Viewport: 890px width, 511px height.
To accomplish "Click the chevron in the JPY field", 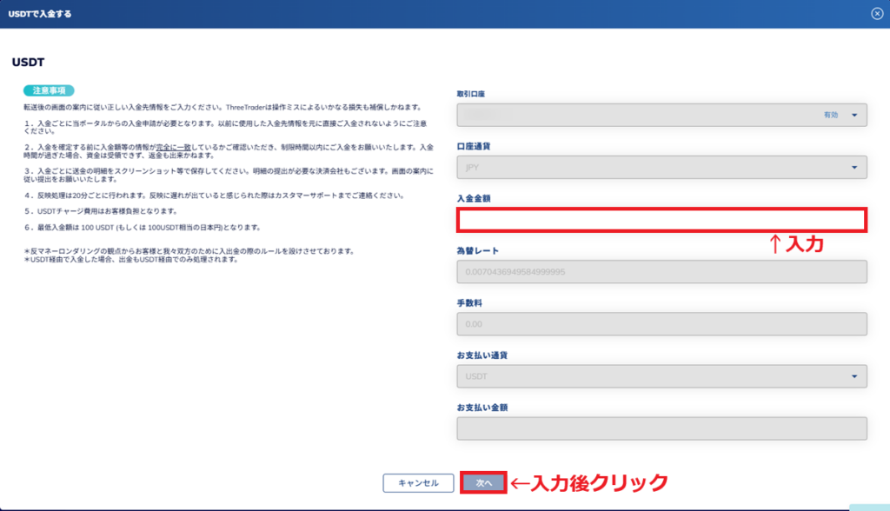I will click(x=854, y=166).
